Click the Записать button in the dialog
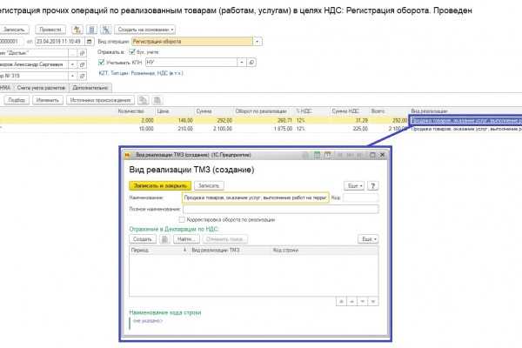The width and height of the screenshot is (522, 348). 209,186
